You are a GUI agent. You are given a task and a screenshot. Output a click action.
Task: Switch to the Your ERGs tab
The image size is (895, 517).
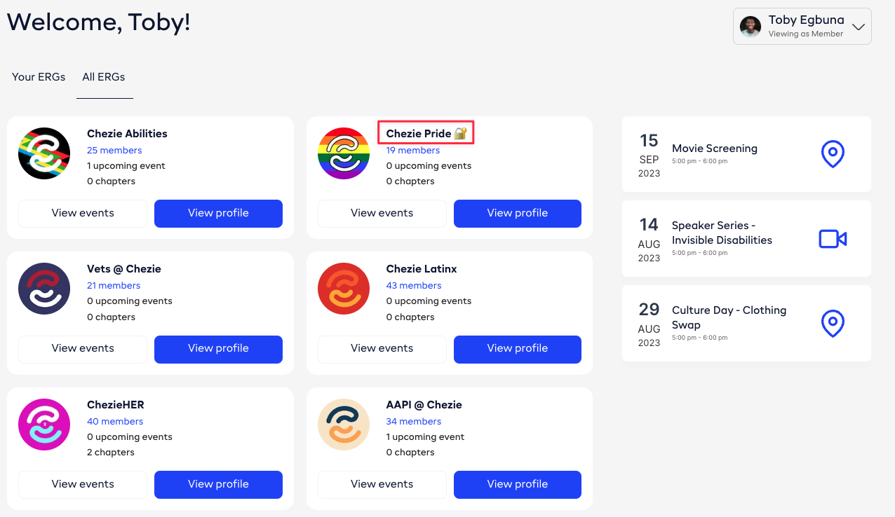[39, 77]
